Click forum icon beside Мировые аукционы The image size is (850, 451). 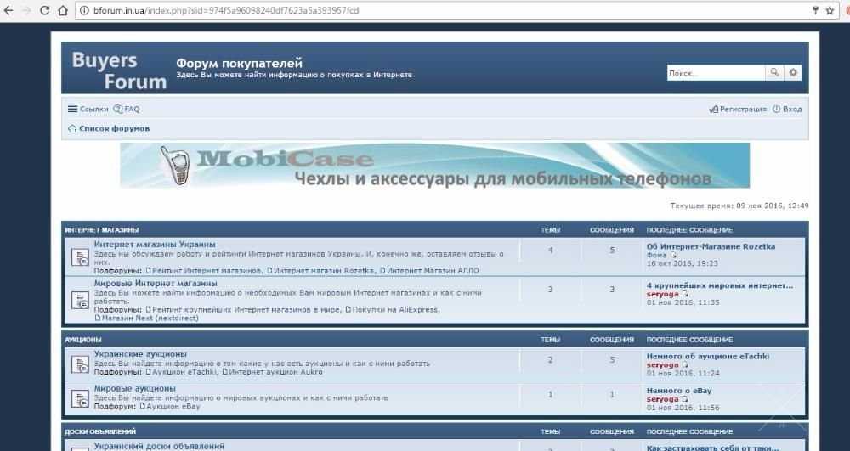80,399
